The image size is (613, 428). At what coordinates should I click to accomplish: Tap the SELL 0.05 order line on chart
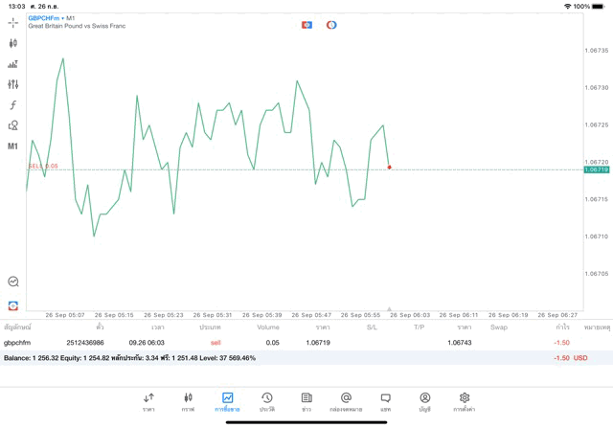click(x=43, y=166)
